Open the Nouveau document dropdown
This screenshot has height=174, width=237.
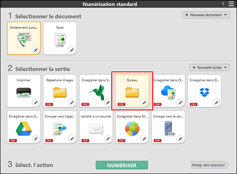(x=206, y=15)
